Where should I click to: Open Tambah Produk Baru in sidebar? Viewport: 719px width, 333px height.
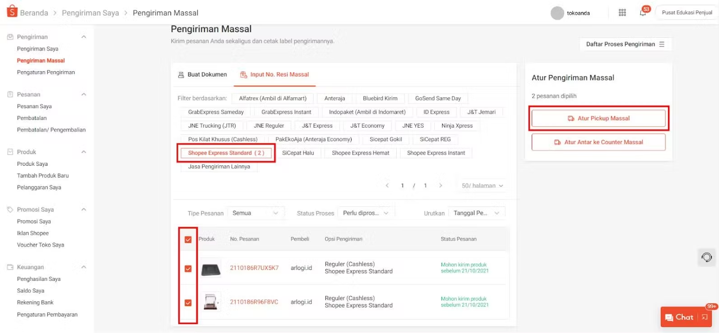[43, 176]
